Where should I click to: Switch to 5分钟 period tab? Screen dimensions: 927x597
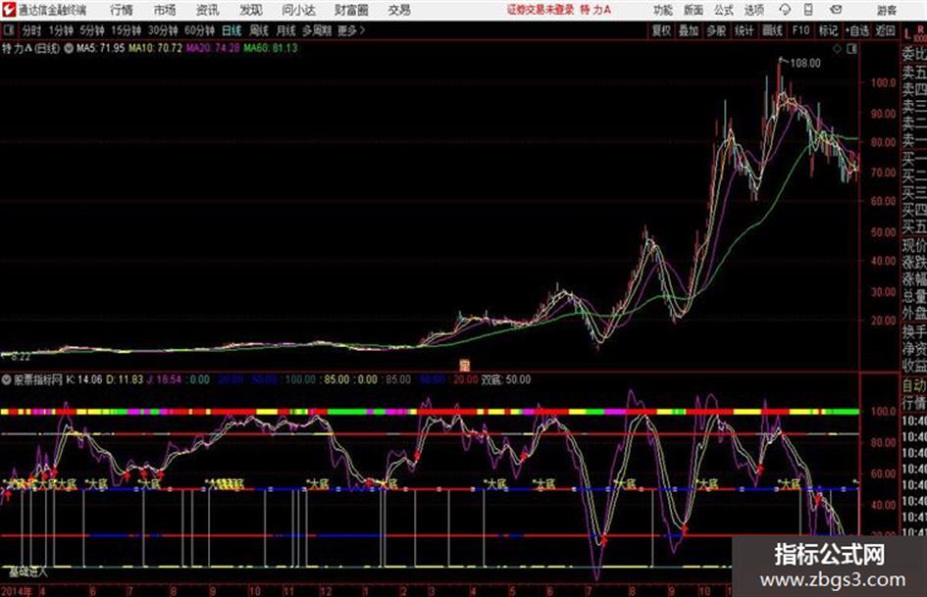click(x=92, y=30)
